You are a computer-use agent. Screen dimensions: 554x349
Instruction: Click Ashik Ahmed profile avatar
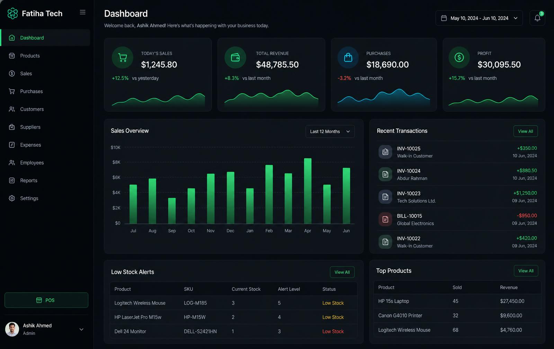[12, 329]
